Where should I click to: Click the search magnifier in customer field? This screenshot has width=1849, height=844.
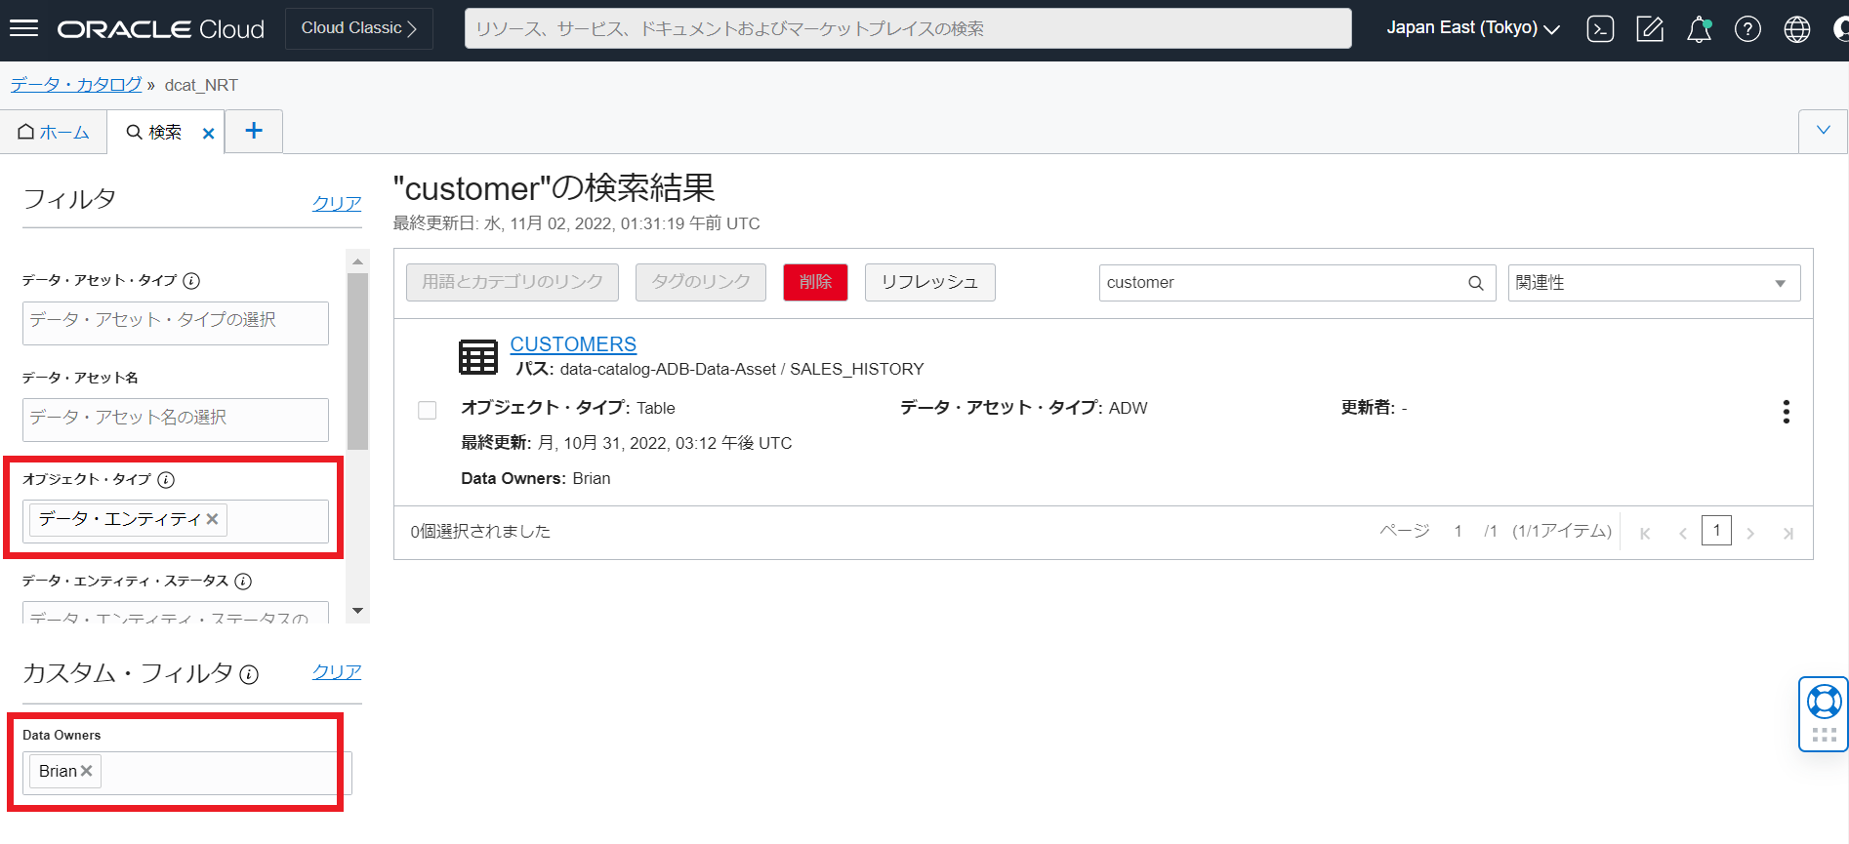click(x=1475, y=283)
